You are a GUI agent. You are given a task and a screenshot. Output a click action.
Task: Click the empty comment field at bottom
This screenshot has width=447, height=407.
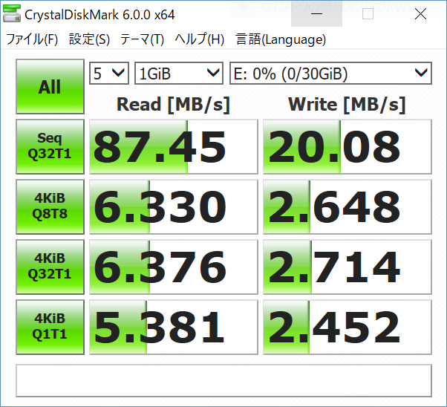223,380
